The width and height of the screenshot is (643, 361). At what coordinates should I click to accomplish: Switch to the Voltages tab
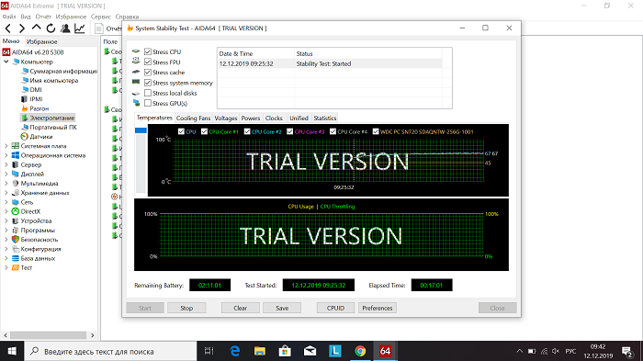point(226,118)
